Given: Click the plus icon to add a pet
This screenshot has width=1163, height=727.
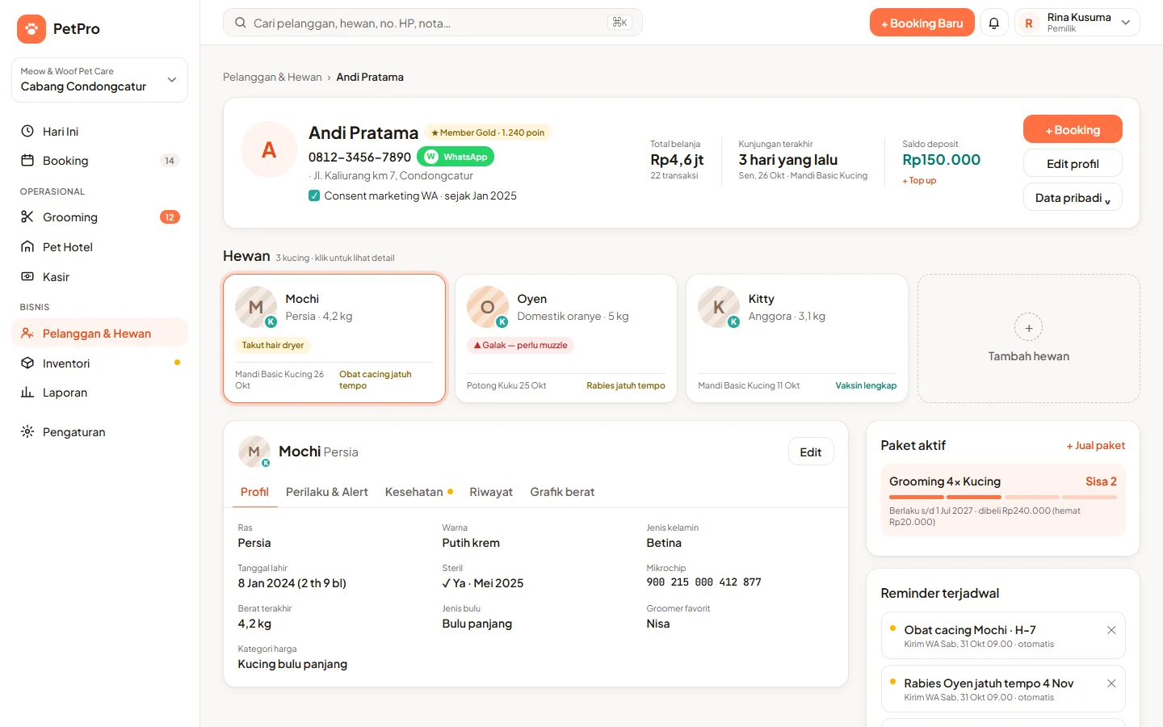Looking at the screenshot, I should (1029, 328).
